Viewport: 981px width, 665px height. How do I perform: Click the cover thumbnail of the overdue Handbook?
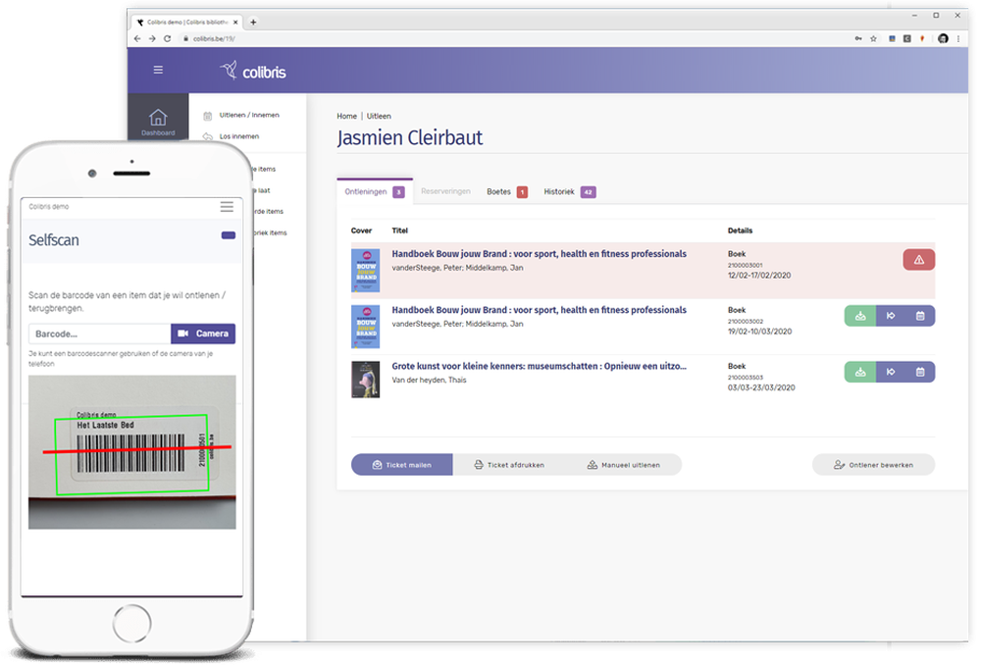click(x=365, y=271)
